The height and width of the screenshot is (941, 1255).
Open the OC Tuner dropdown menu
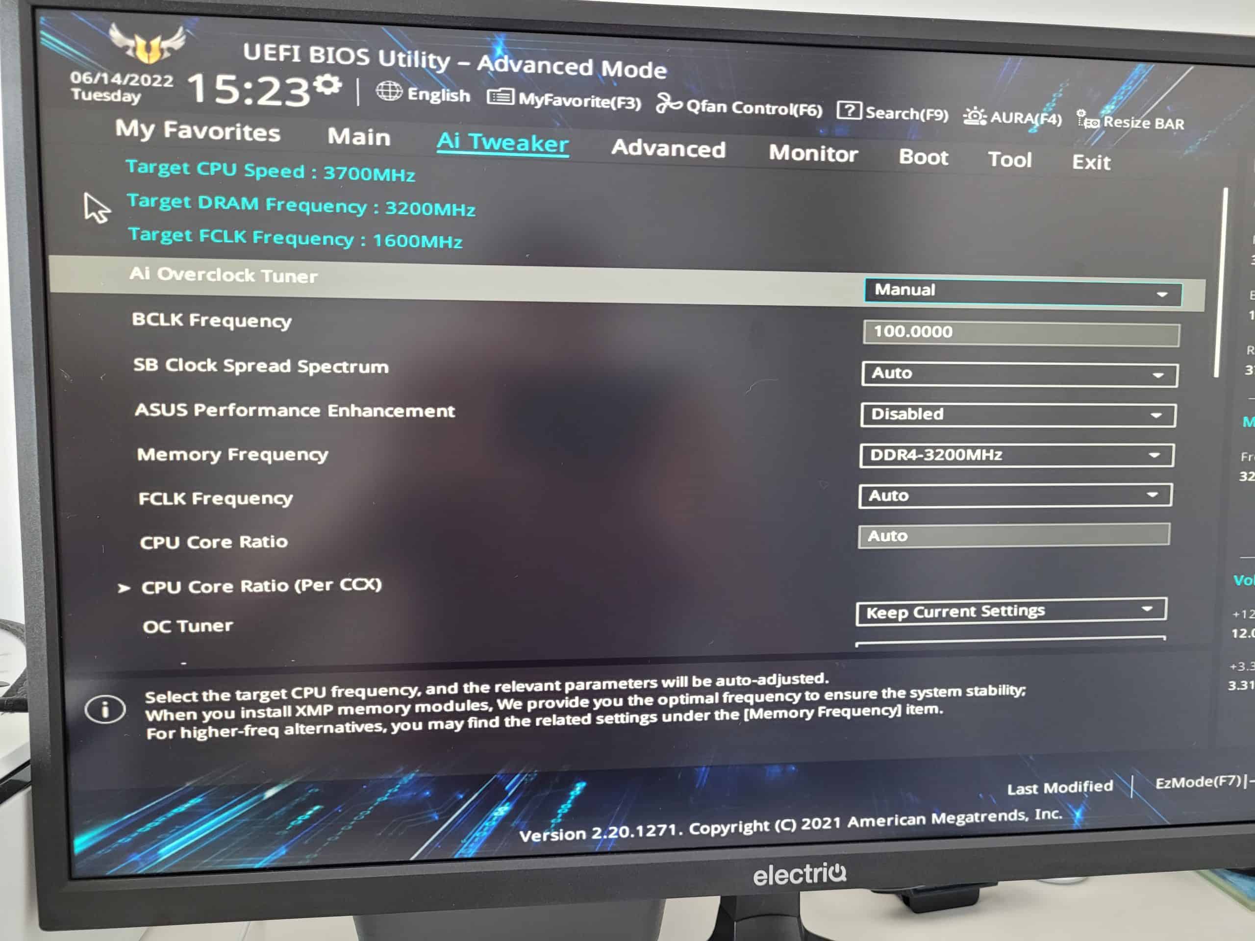coord(1012,610)
